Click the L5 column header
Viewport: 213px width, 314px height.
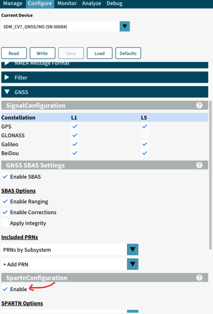[x=144, y=117]
